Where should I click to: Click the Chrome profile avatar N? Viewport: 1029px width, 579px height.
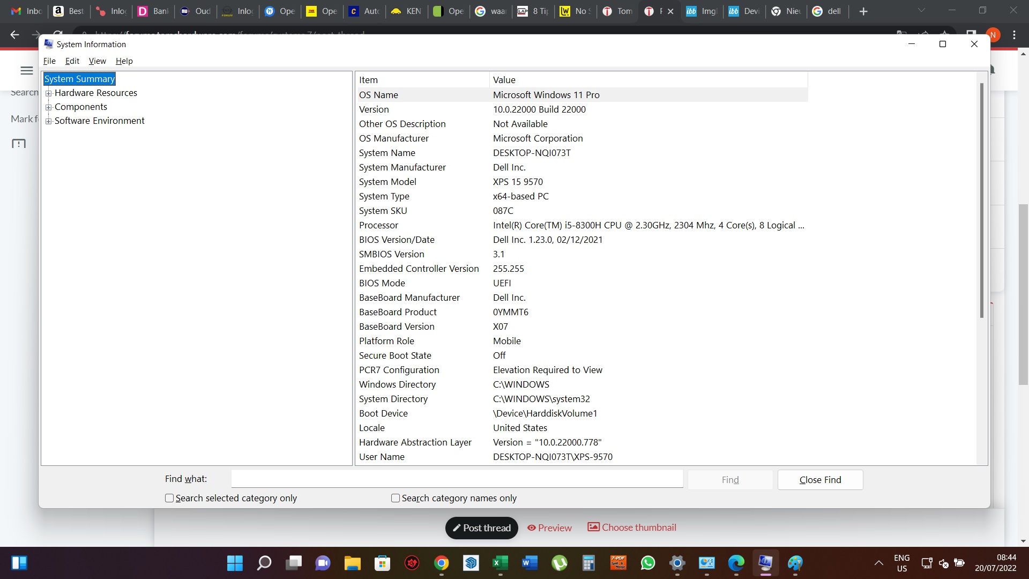993,35
